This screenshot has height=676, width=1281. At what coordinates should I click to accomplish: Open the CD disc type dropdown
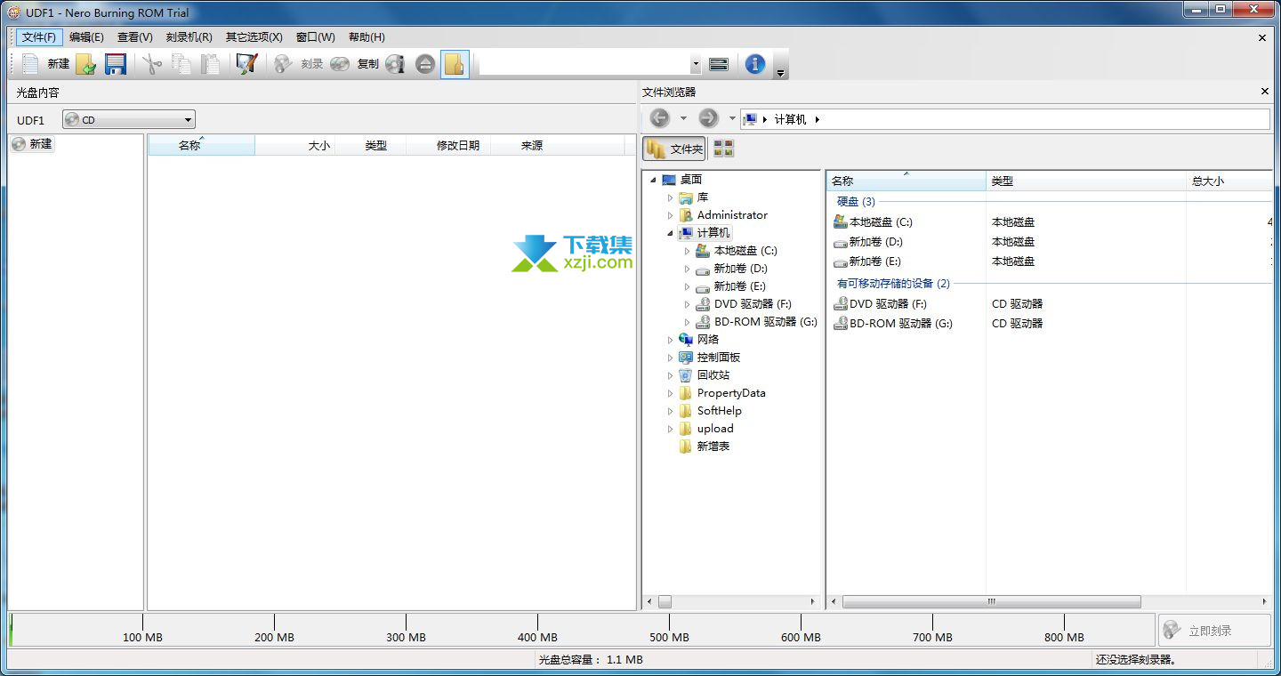(x=129, y=119)
